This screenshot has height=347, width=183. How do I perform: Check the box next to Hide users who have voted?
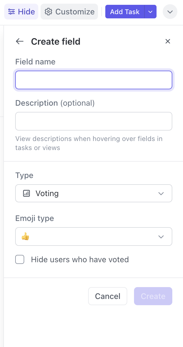coord(20,259)
